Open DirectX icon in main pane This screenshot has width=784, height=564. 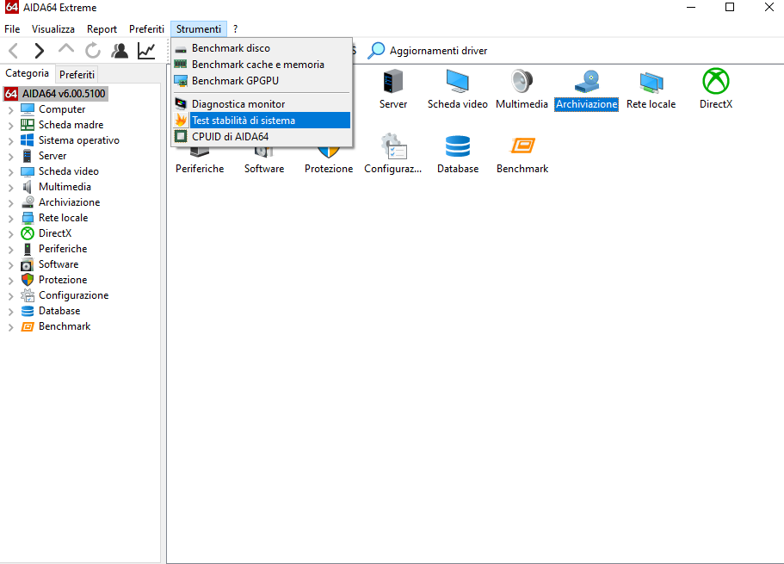[716, 90]
